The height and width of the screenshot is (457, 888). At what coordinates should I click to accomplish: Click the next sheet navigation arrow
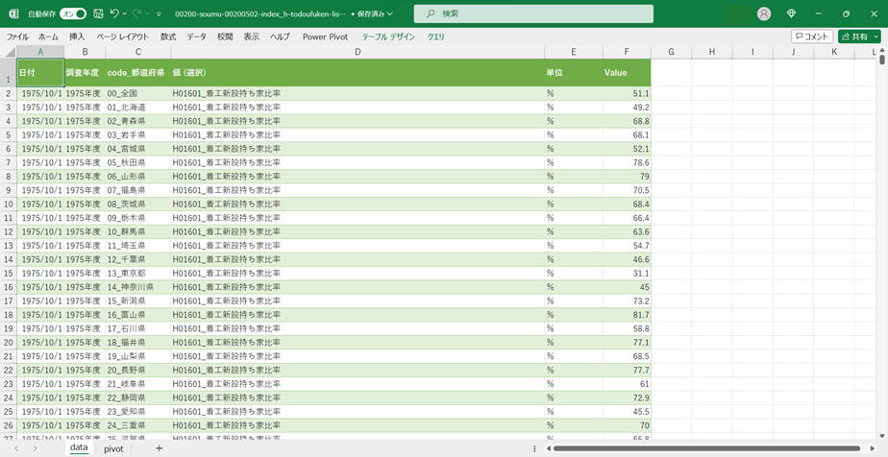click(36, 448)
